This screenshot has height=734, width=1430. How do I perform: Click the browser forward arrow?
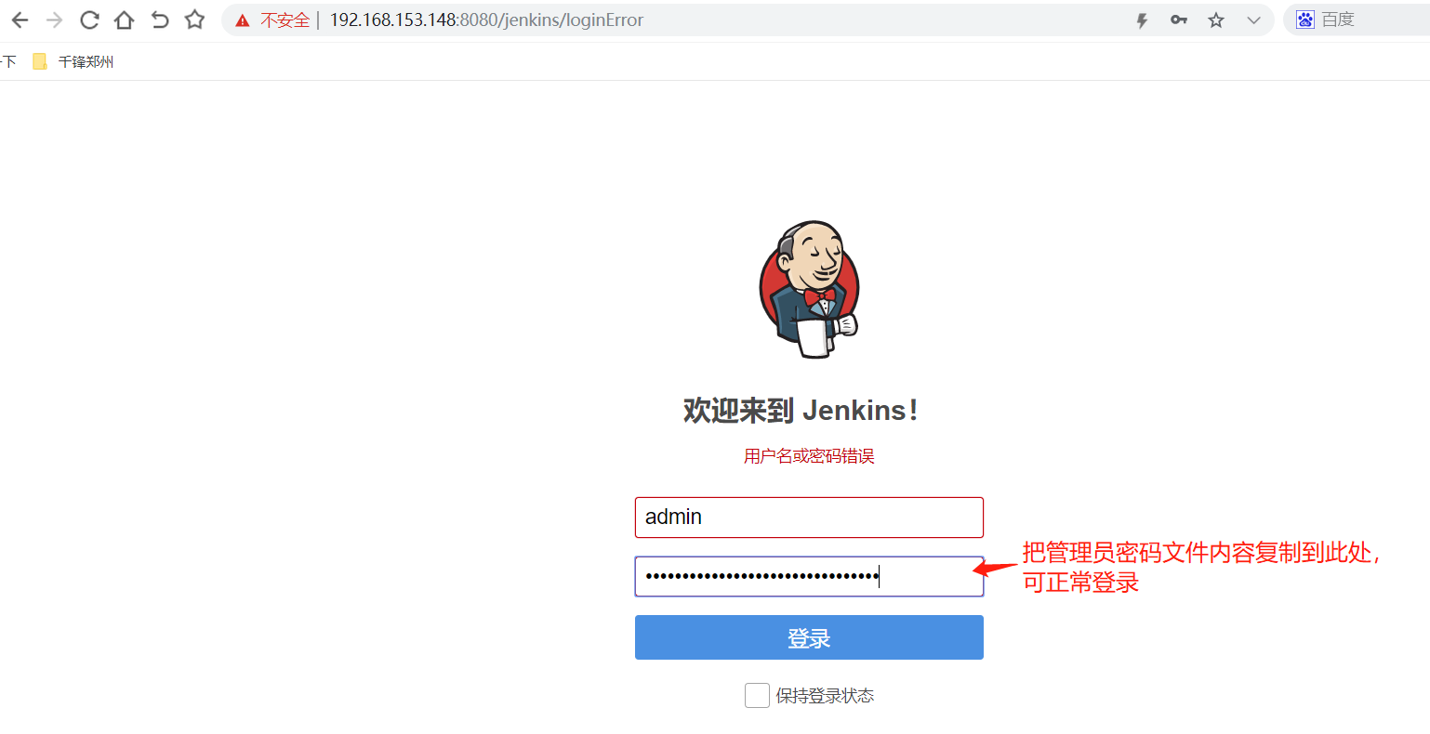pyautogui.click(x=54, y=19)
